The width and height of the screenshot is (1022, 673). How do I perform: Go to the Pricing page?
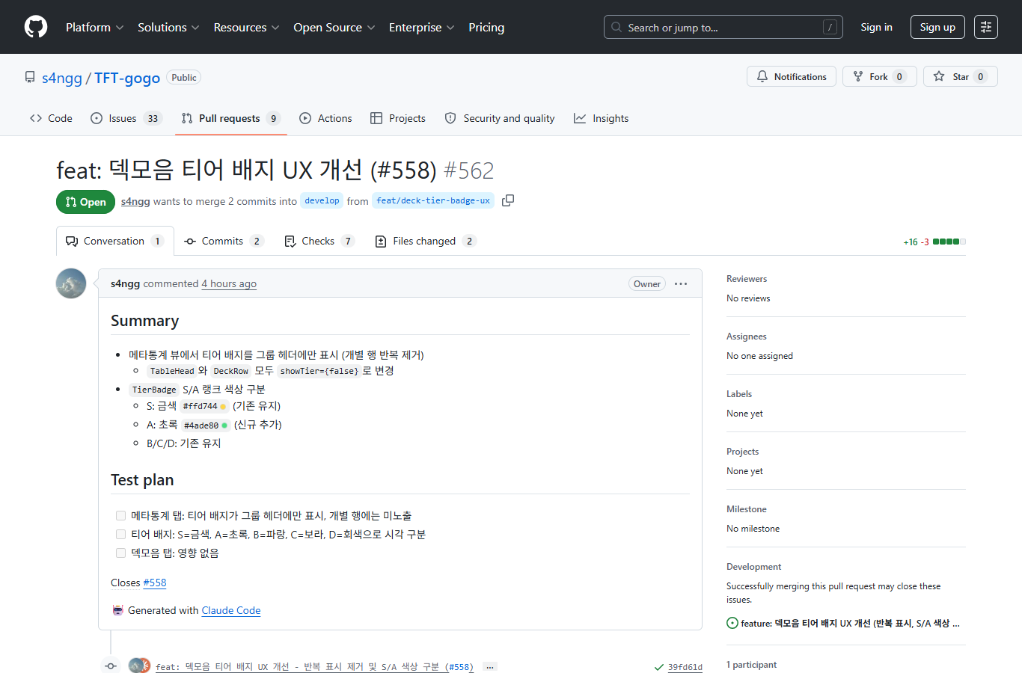486,27
